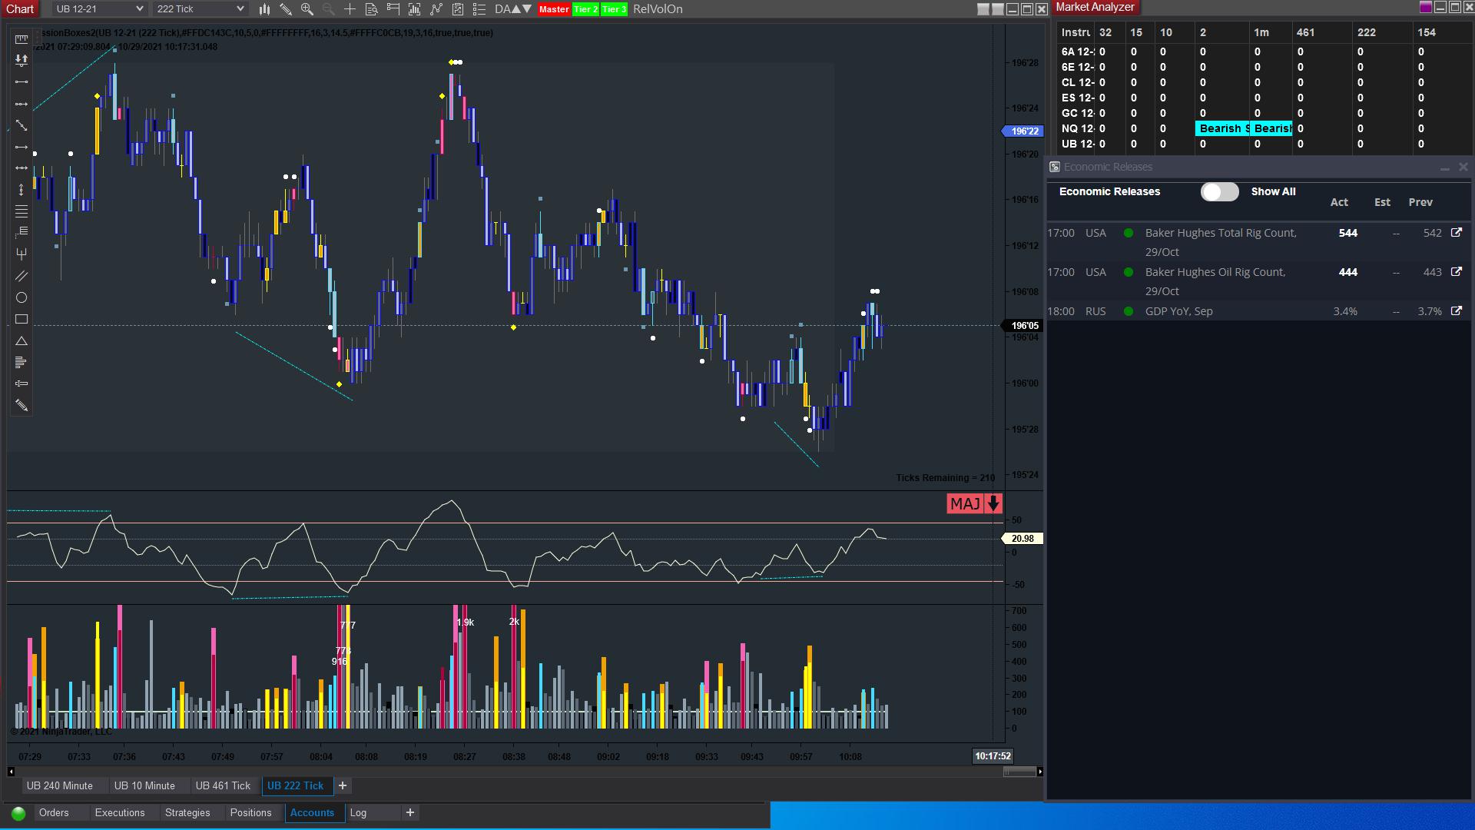Click the down triangle beside DA
The image size is (1475, 830).
pyautogui.click(x=526, y=9)
